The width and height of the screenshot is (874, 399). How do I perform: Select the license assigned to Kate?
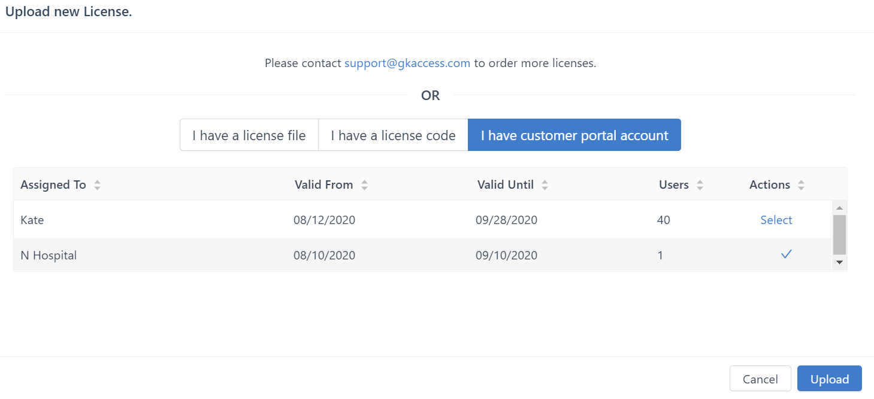pyautogui.click(x=776, y=220)
